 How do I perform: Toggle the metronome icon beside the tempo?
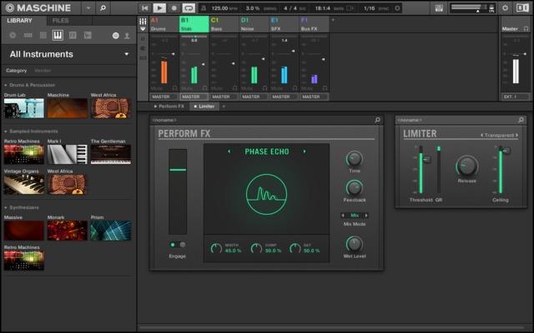click(204, 8)
